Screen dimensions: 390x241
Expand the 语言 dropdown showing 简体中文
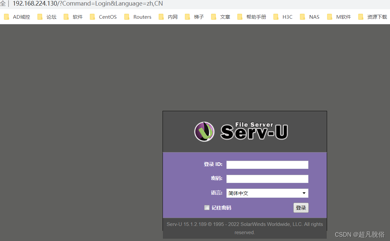(267, 193)
